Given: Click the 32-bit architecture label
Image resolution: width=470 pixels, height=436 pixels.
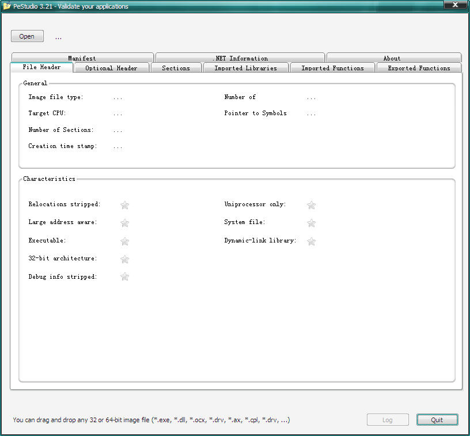Looking at the screenshot, I should [x=63, y=258].
